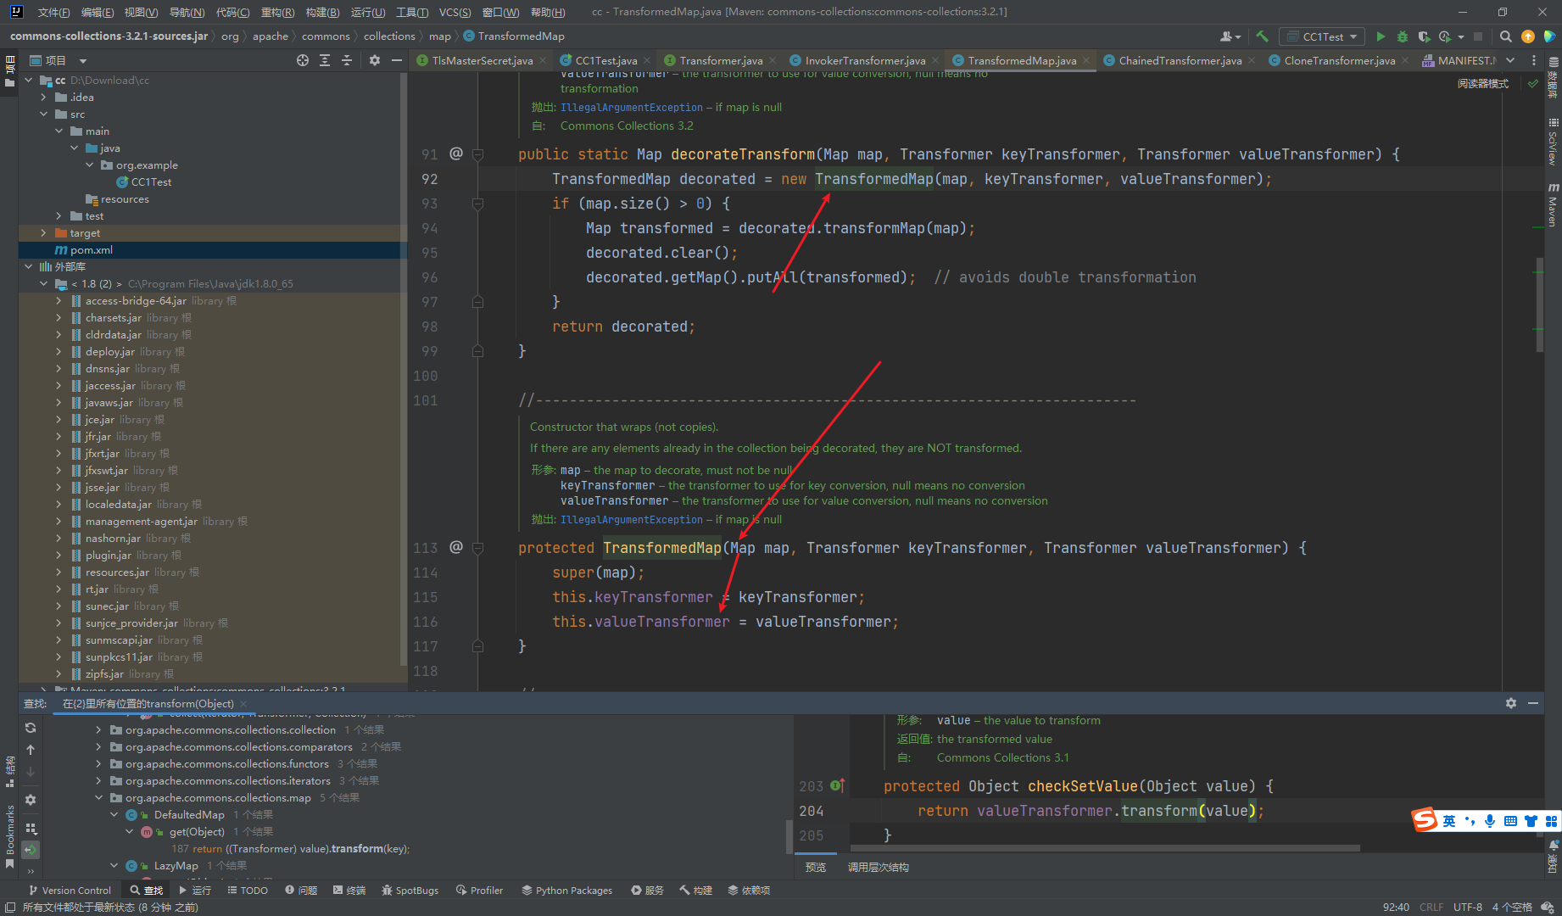The height and width of the screenshot is (916, 1562).
Task: Open Find tool window options gear
Action: coord(1511,703)
